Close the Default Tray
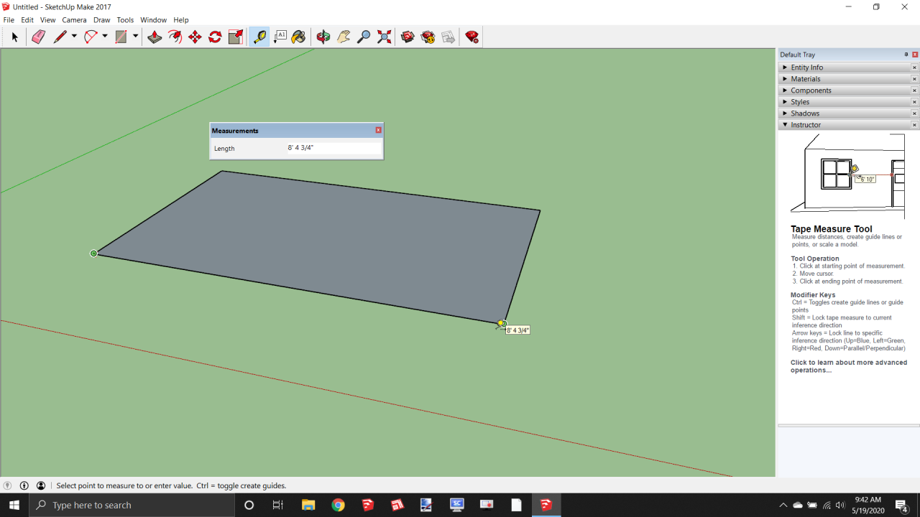 (x=915, y=55)
